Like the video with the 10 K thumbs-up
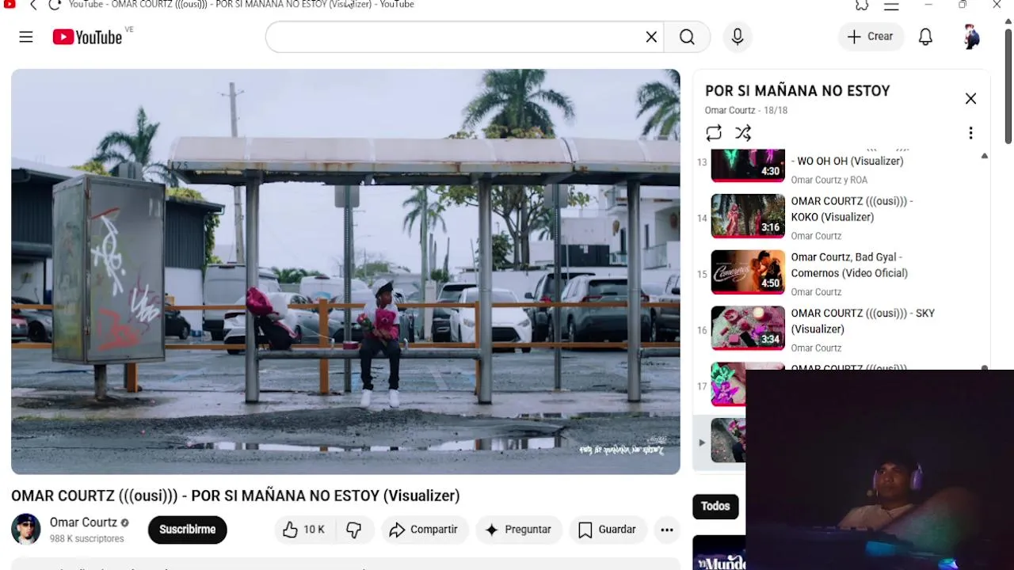The width and height of the screenshot is (1014, 570). (304, 530)
